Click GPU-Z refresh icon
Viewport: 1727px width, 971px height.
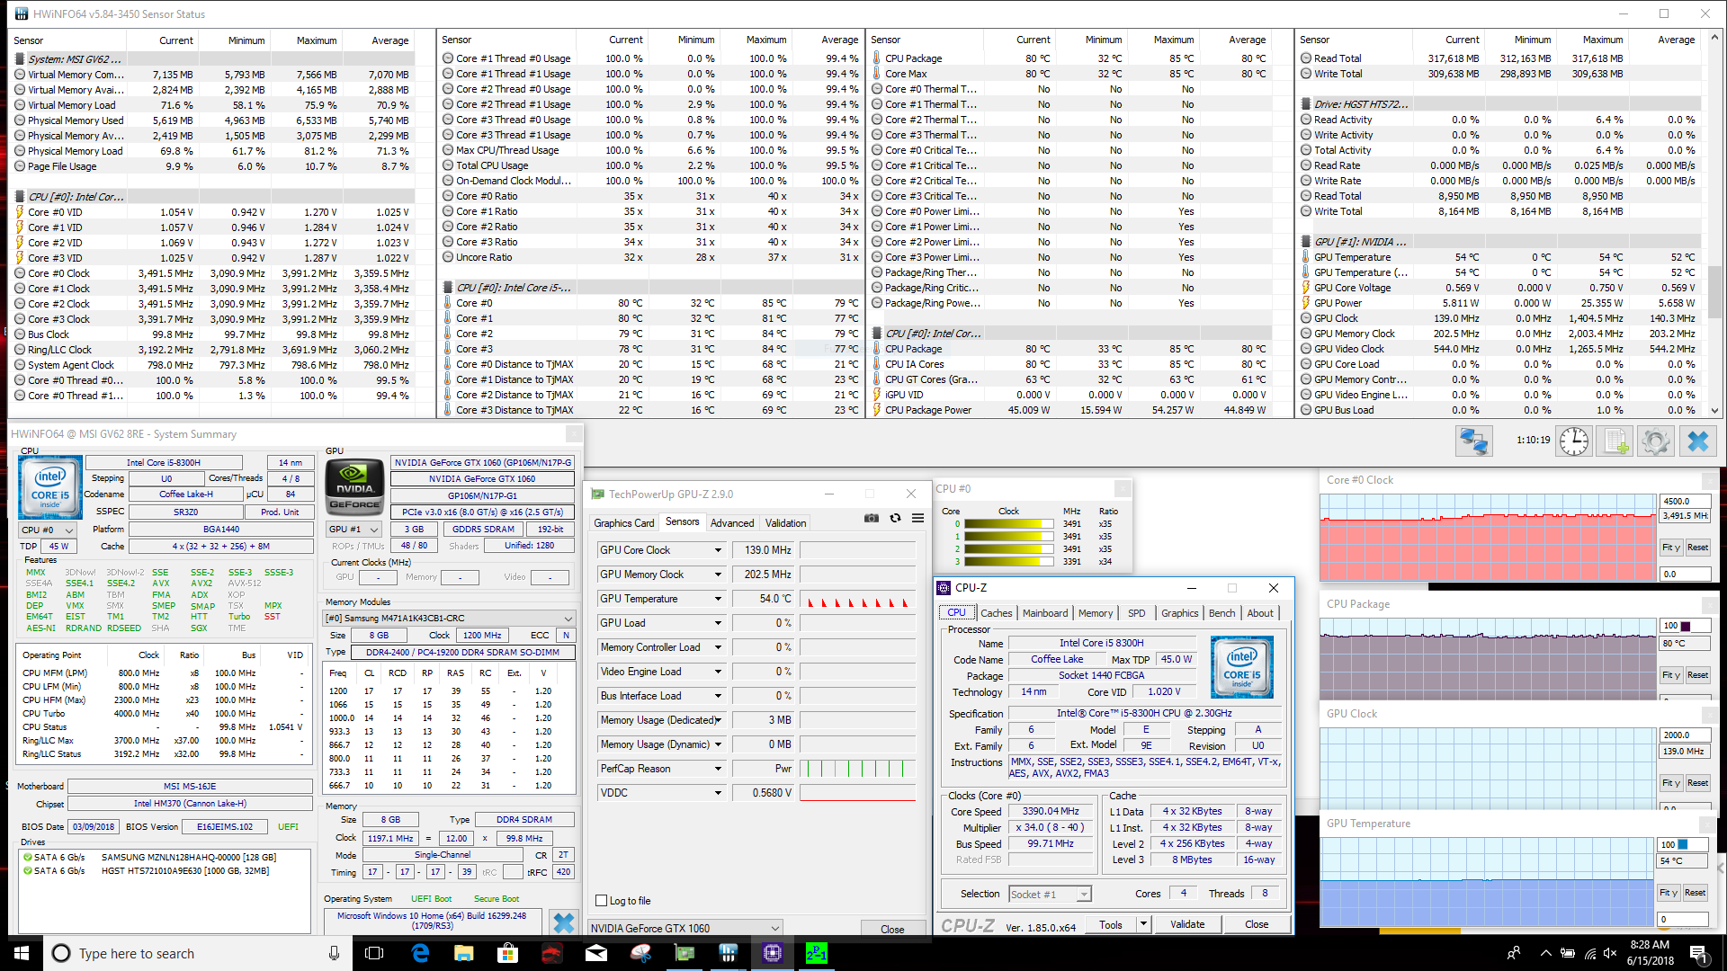(895, 519)
